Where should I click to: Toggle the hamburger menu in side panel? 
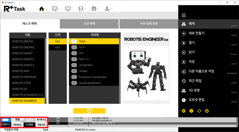[x=184, y=15]
